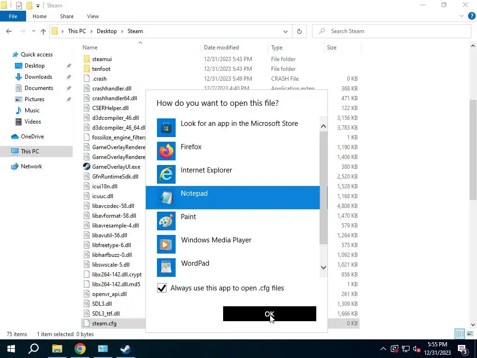Select the Notepad icon in dialog
Image resolution: width=477 pixels, height=358 pixels.
(166, 198)
